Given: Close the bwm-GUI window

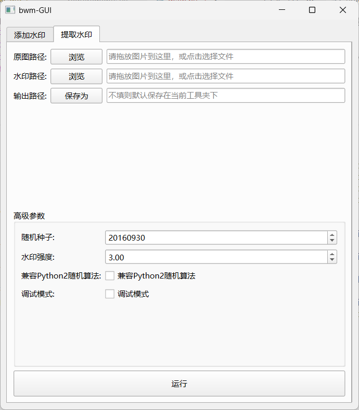Looking at the screenshot, I should coord(343,10).
